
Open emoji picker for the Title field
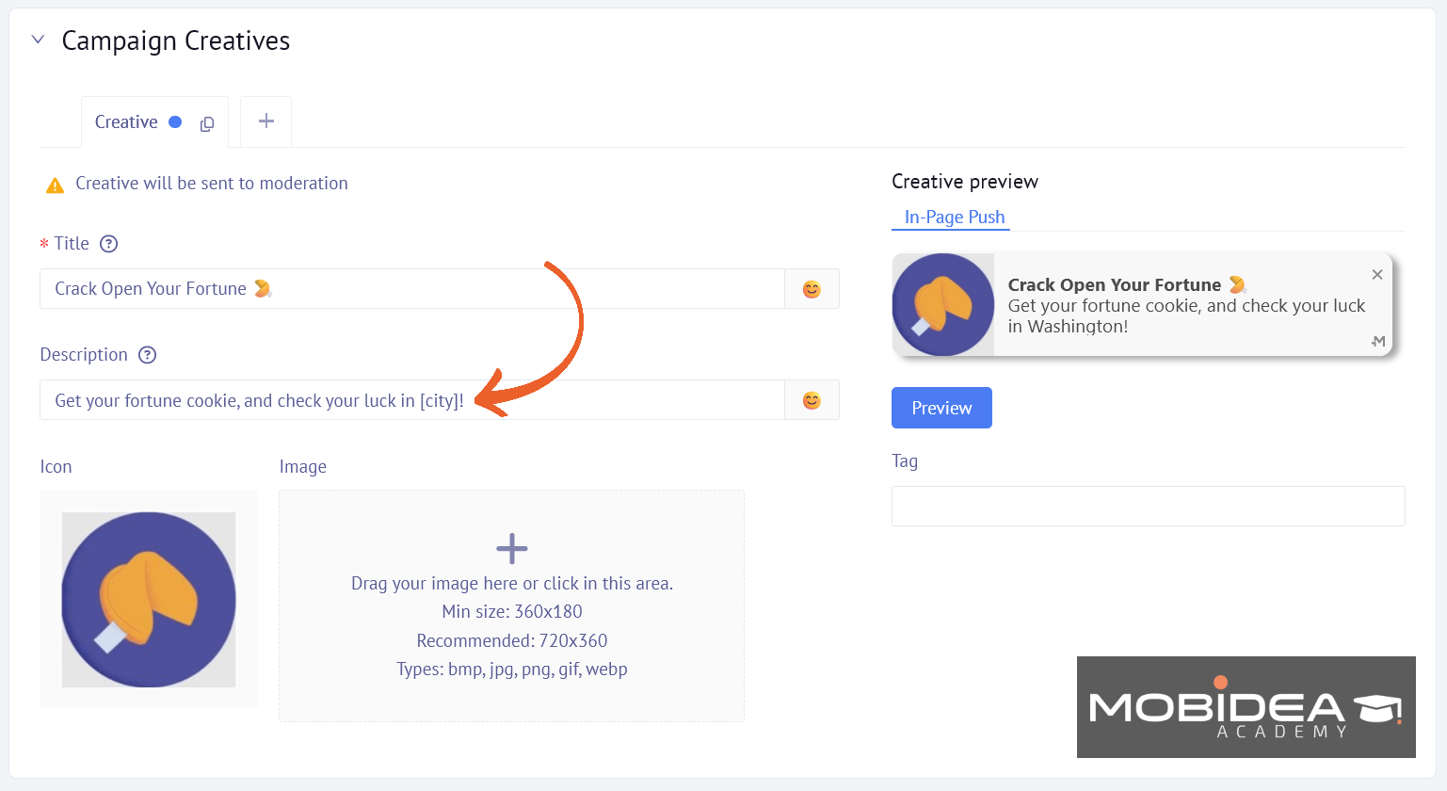click(812, 289)
